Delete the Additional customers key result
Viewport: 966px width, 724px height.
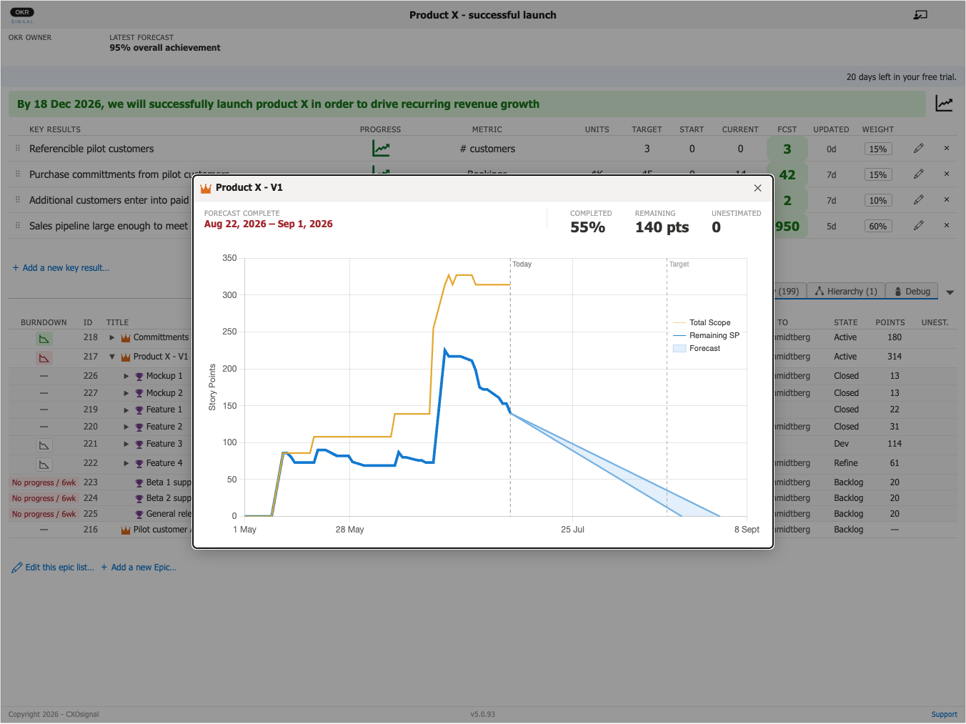click(947, 200)
